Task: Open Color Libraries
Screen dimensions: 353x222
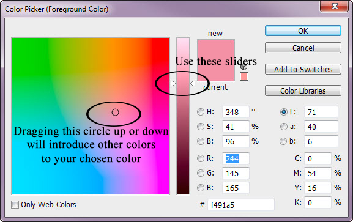Action: (303, 91)
